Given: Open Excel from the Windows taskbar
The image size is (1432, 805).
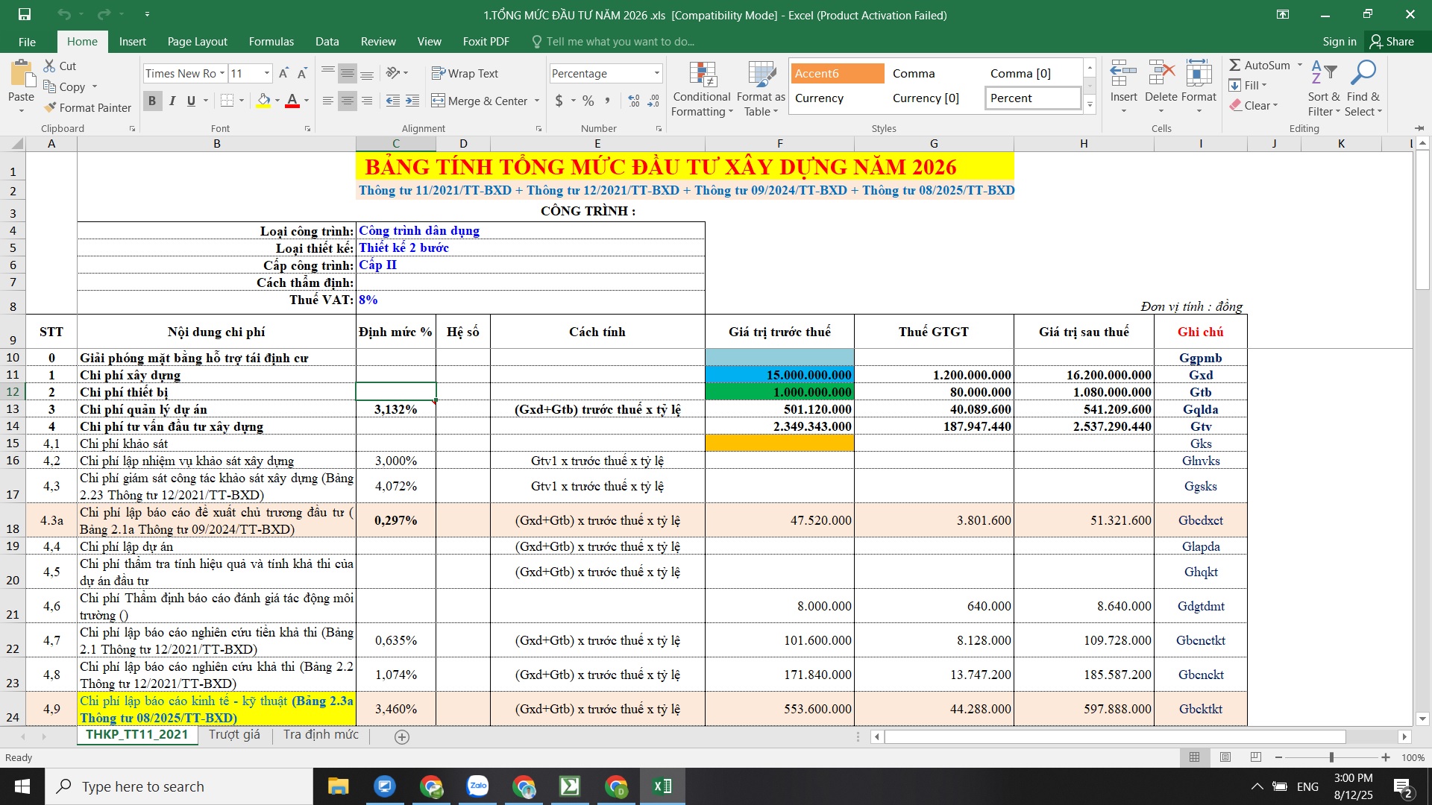Looking at the screenshot, I should pos(661,786).
